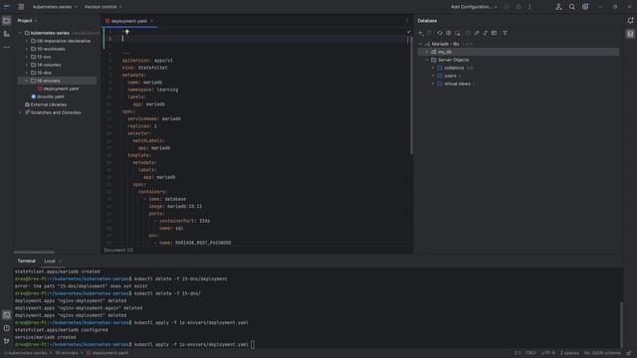Viewport: 637px width, 358px height.
Task: Click Jump to Query Console icon
Action: point(485,33)
